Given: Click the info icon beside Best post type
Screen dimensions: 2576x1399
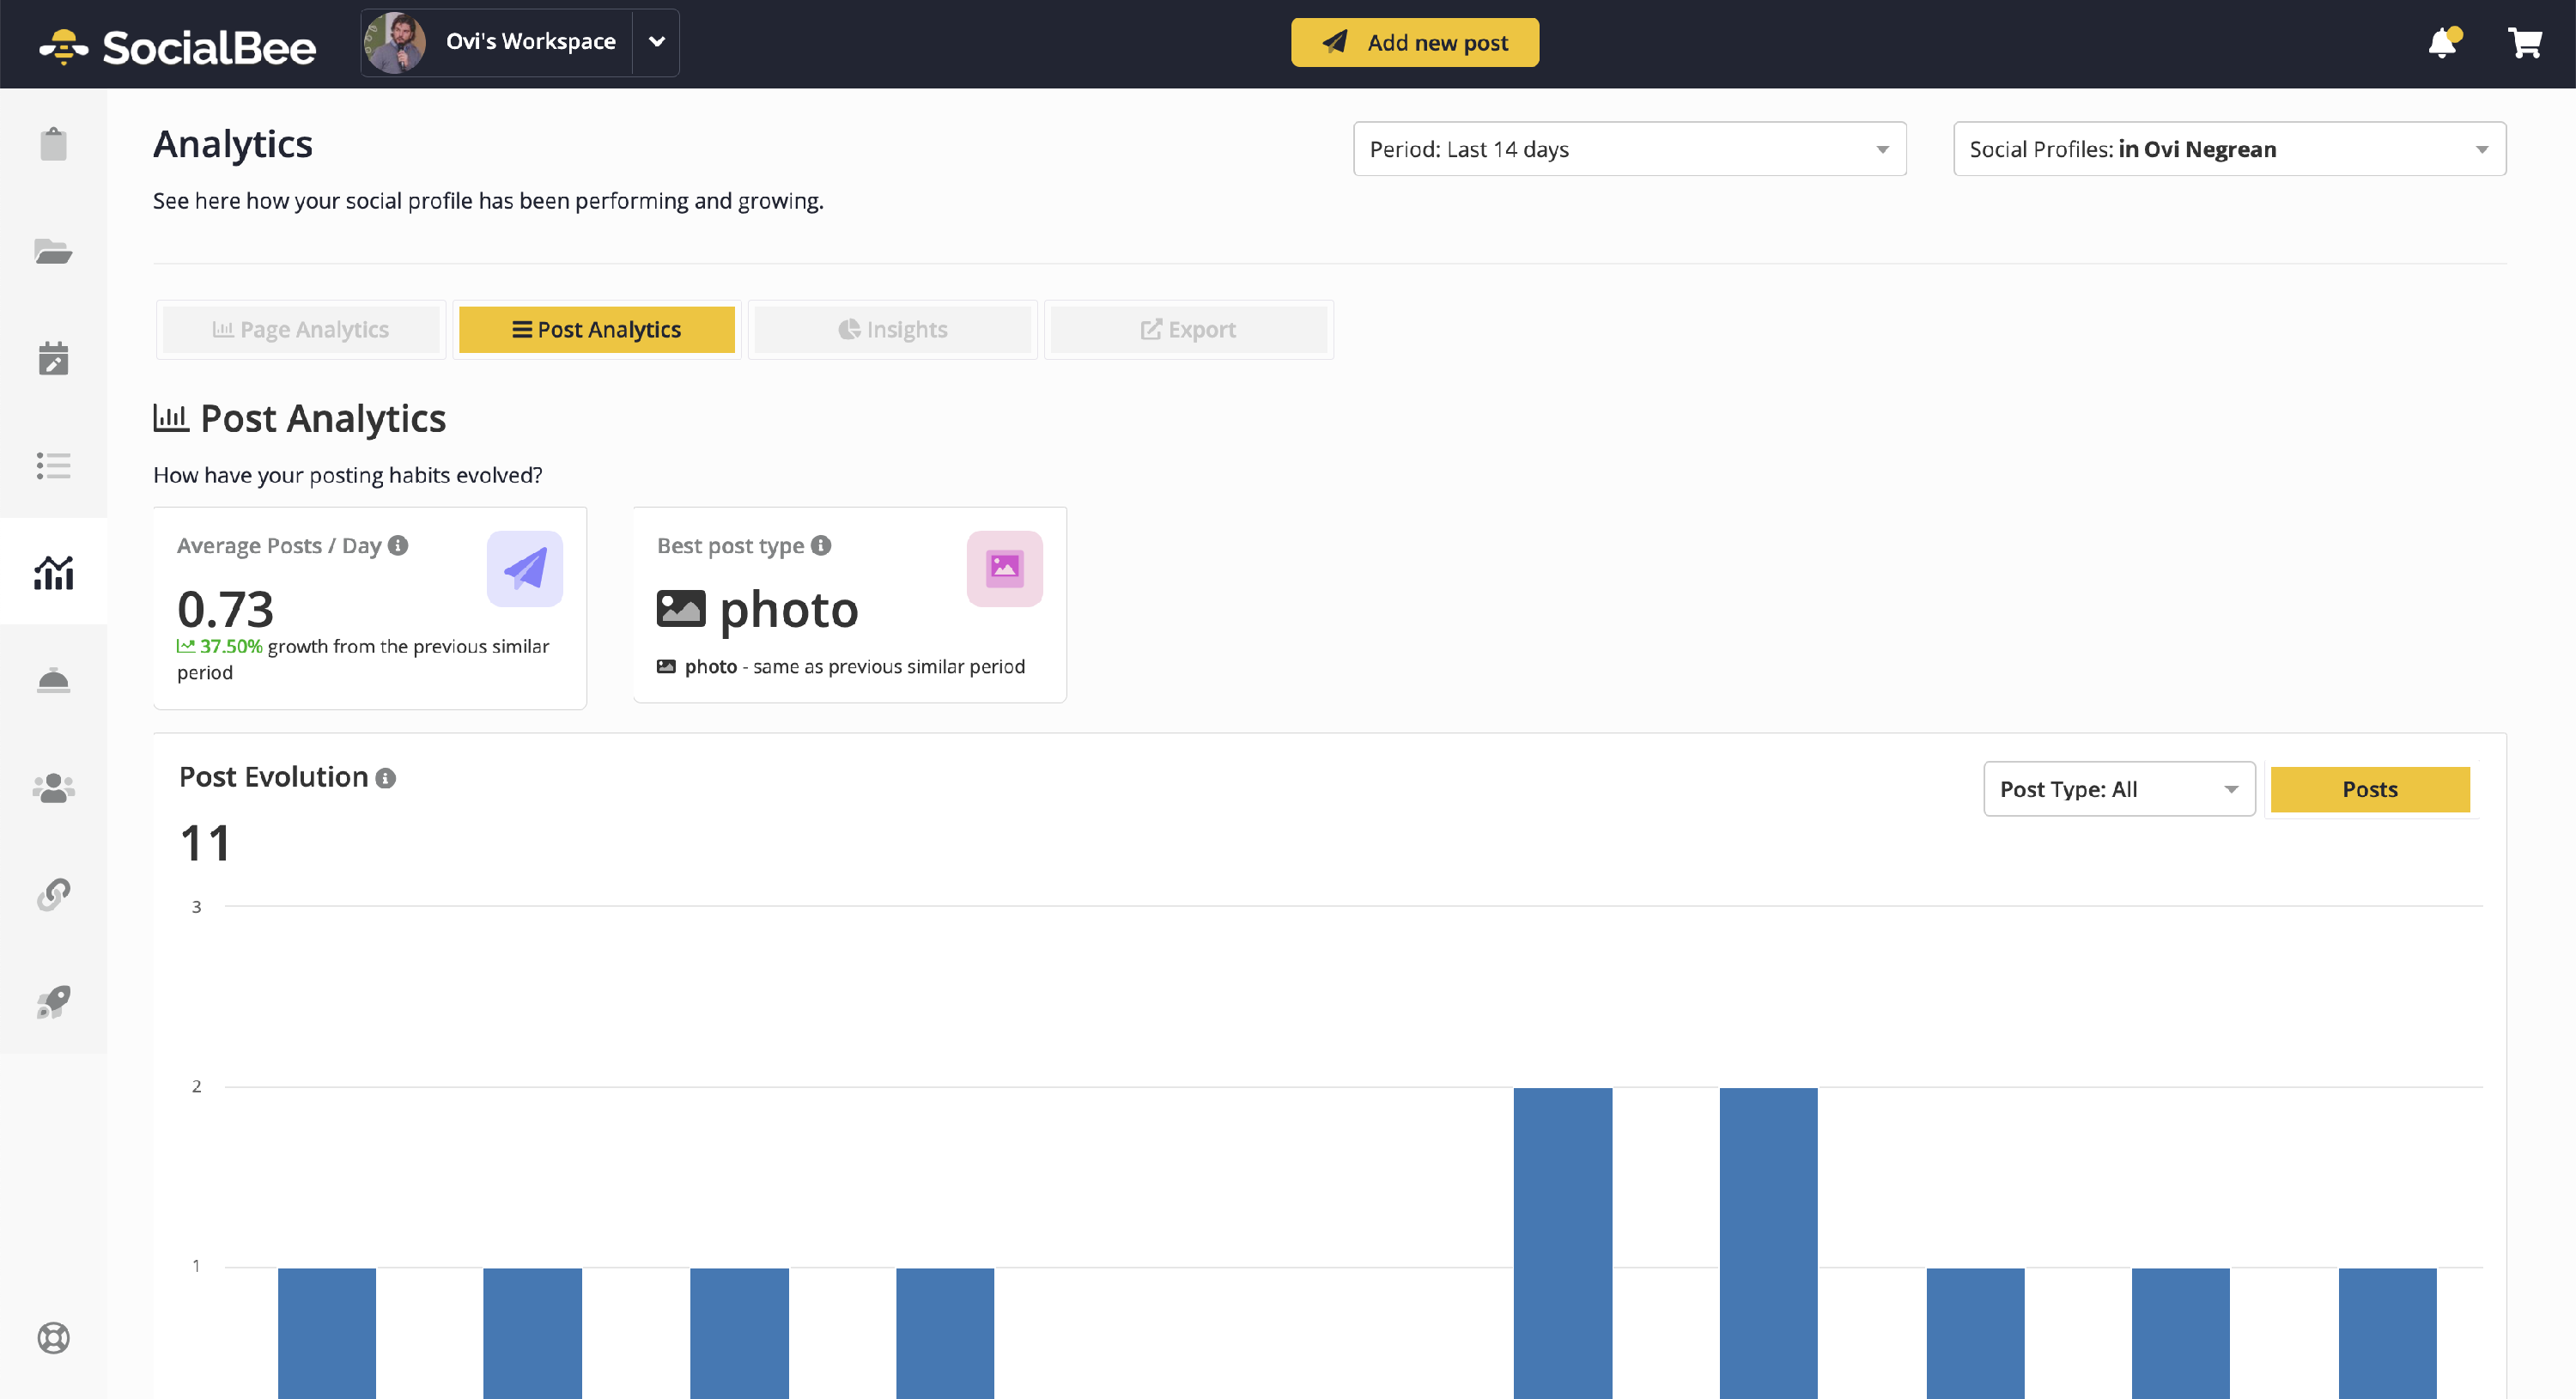Looking at the screenshot, I should tap(821, 545).
